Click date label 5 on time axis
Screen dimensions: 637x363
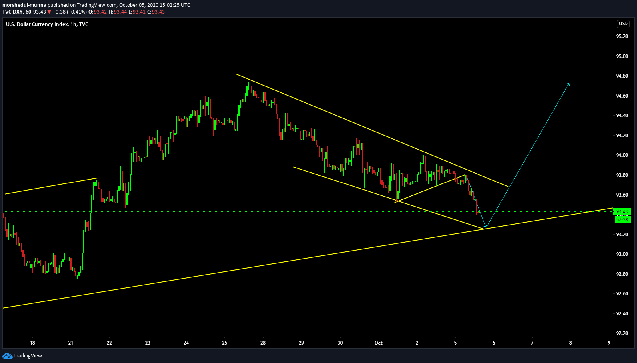(x=455, y=343)
